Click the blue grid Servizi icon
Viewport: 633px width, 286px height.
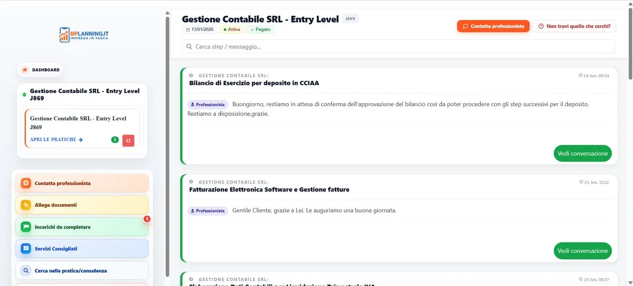pos(26,248)
